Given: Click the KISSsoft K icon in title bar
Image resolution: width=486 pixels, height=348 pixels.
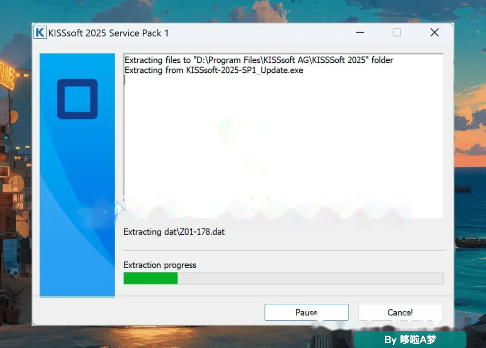Looking at the screenshot, I should click(40, 33).
